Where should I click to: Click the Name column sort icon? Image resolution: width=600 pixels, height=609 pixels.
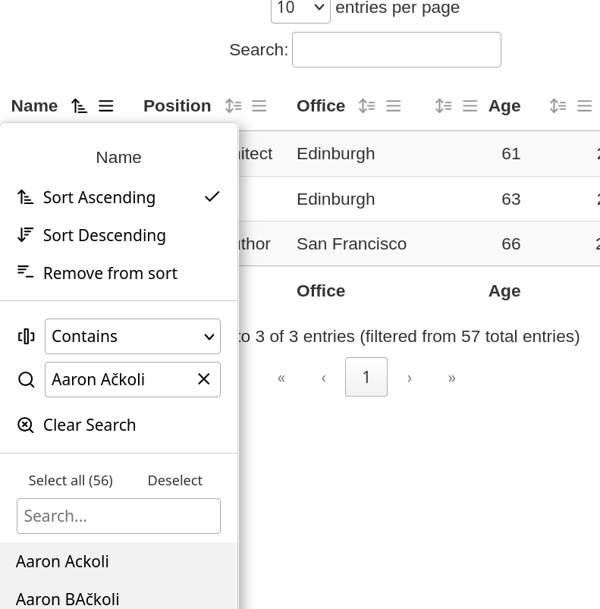point(79,106)
